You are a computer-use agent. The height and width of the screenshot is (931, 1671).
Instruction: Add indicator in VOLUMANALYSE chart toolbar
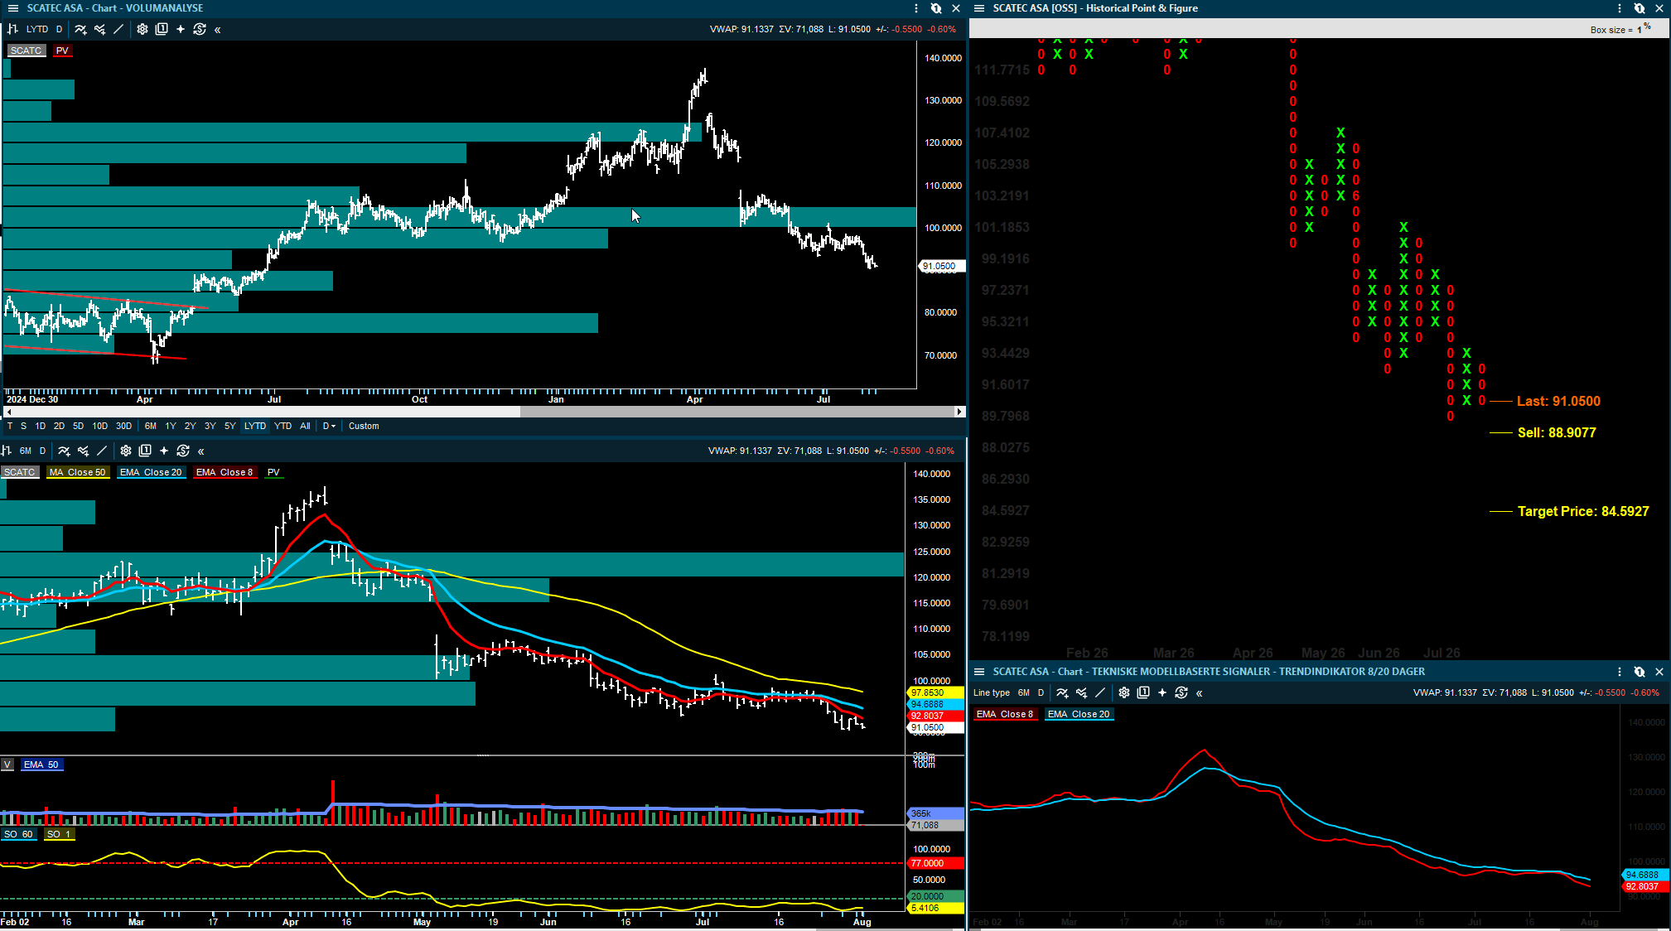[80, 29]
